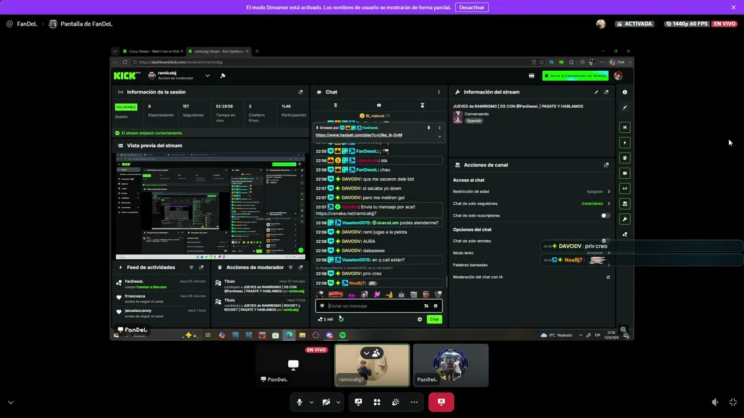Open more options ellipsis in call controls

tap(414, 402)
